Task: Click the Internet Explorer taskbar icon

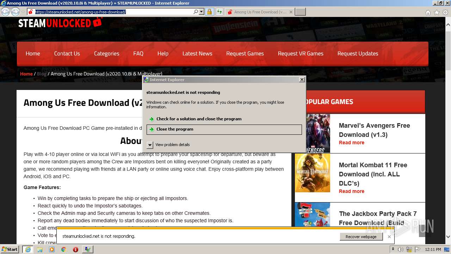Action: point(28,249)
